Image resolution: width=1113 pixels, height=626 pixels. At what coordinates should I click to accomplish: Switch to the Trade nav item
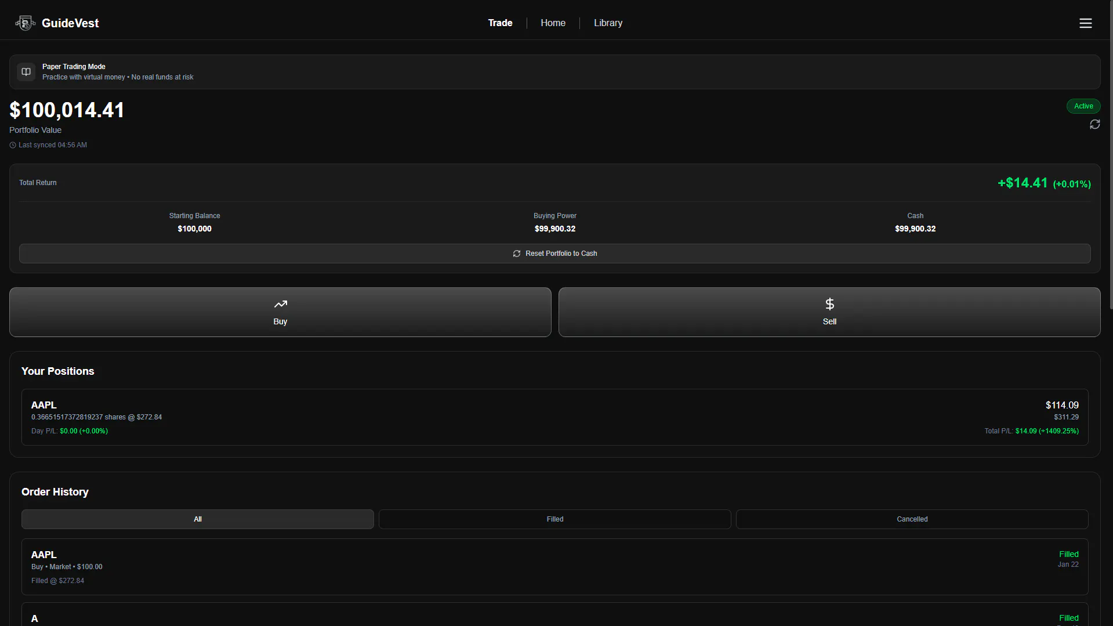point(500,23)
